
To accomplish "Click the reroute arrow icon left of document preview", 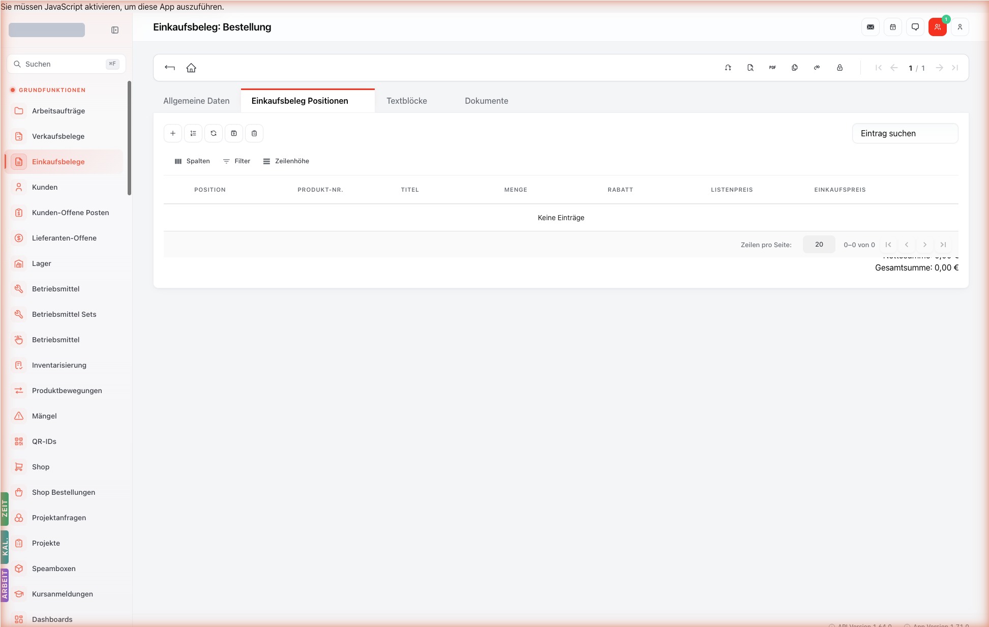I will (x=728, y=68).
